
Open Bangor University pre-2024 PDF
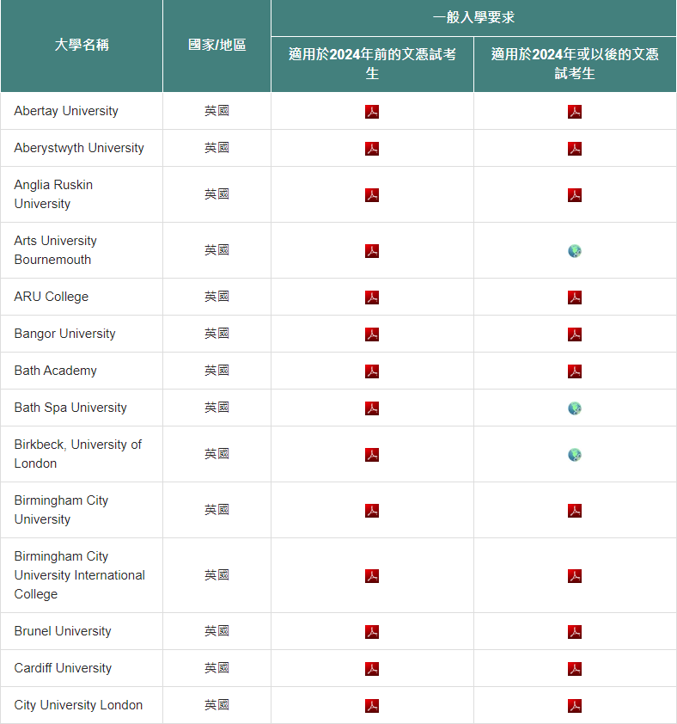372,334
